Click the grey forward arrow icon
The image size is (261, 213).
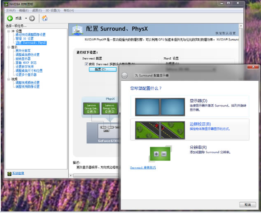(32, 18)
